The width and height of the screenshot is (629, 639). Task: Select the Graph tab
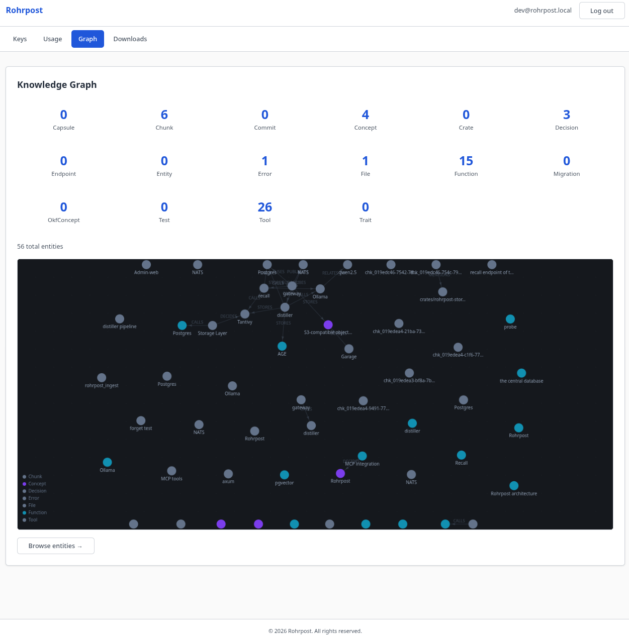[x=87, y=39]
